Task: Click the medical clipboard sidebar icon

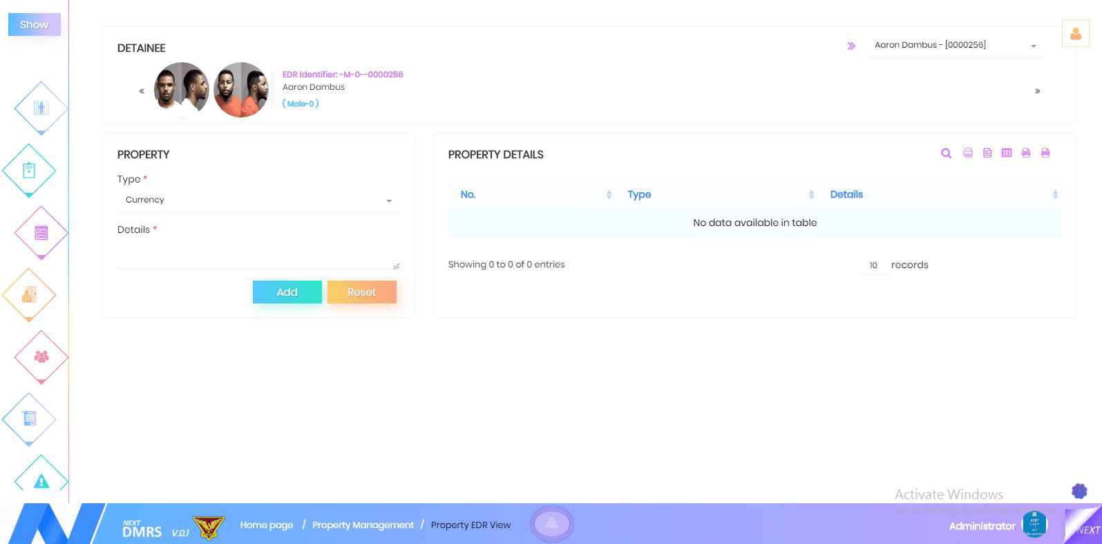Action: [29, 170]
